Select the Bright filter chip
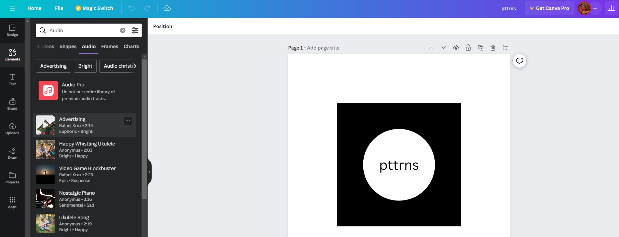619x237 pixels. [85, 66]
